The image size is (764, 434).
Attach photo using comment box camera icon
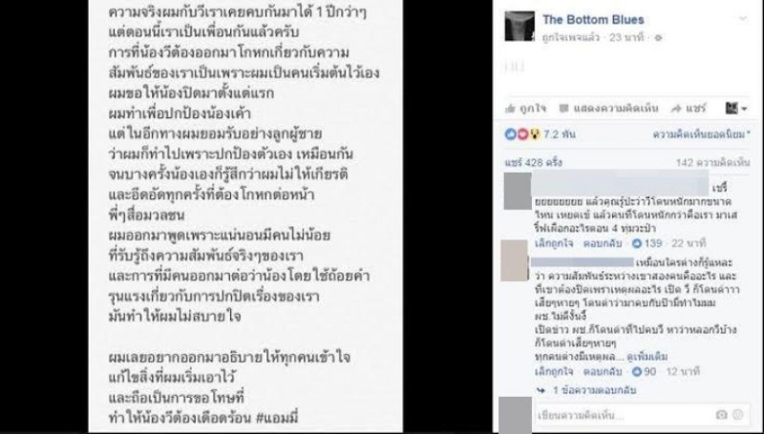click(x=722, y=415)
